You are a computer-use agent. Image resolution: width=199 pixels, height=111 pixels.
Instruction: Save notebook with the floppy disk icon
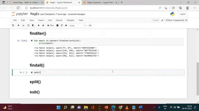(x=13, y=25)
